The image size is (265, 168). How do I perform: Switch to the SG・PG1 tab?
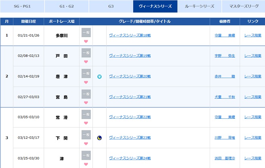coord(22,6)
